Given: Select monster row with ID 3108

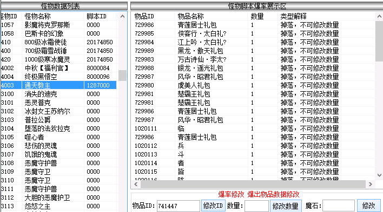Looking at the screenshot, I should click(58, 163).
